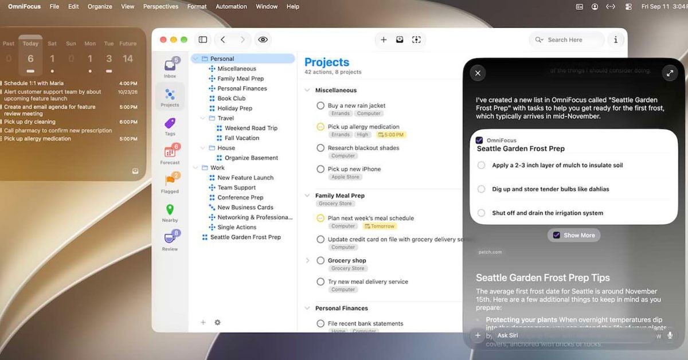Complete the Buy a new rain jacket task
Image resolution: width=688 pixels, height=360 pixels.
click(320, 105)
